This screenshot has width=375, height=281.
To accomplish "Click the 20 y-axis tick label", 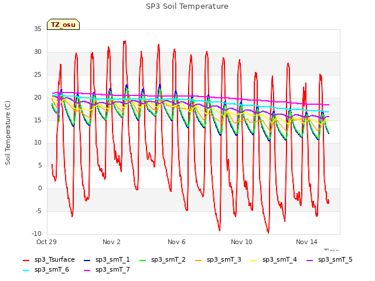I will 37,97.
